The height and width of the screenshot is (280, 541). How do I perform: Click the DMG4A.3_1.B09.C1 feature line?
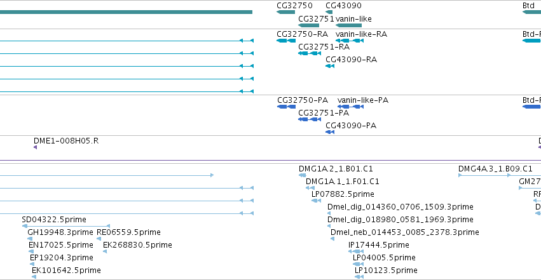(x=484, y=175)
